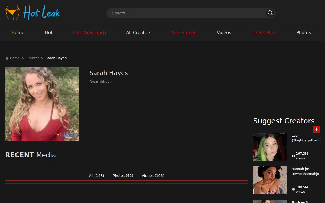The height and width of the screenshot is (203, 325).
Task: Open the Videos navigation menu item
Action: click(224, 33)
